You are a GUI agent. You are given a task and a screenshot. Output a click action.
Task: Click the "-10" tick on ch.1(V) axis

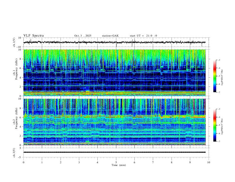(x=19, y=47)
